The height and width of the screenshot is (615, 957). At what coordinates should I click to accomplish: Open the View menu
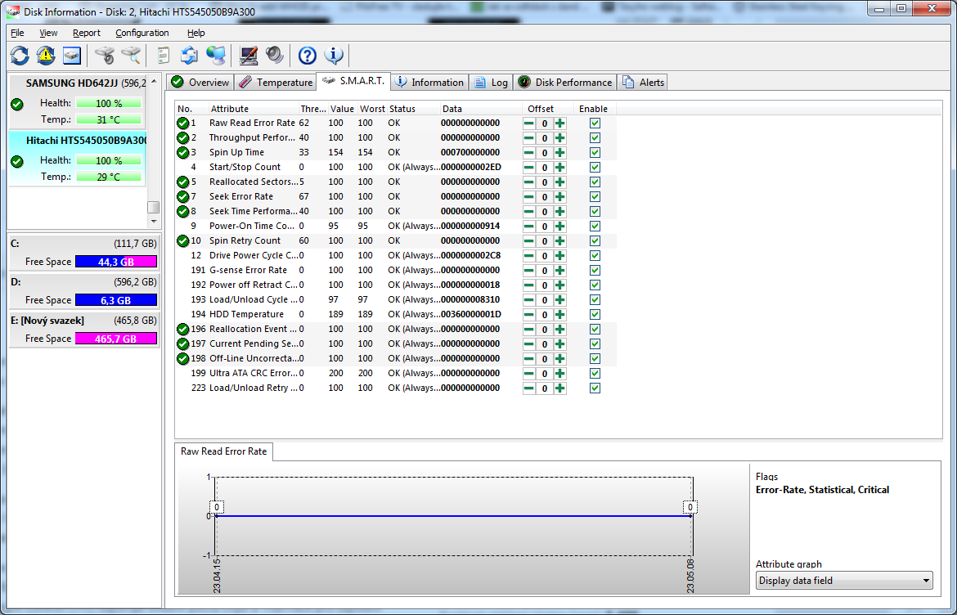[48, 33]
